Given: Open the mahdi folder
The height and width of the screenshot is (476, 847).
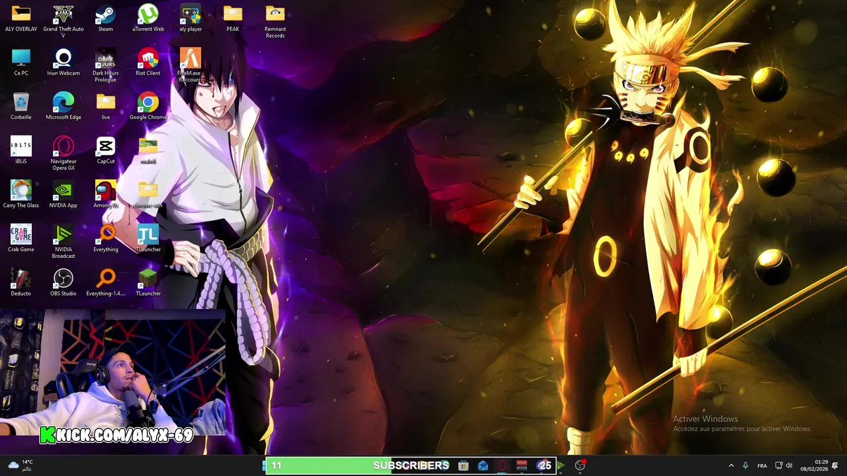Looking at the screenshot, I should point(148,151).
